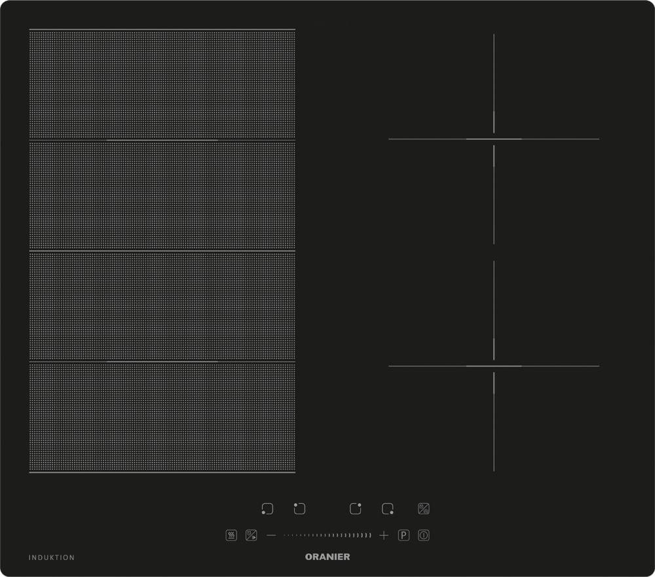Select the front-left cooking zone
The height and width of the screenshot is (577, 655).
[267, 509]
